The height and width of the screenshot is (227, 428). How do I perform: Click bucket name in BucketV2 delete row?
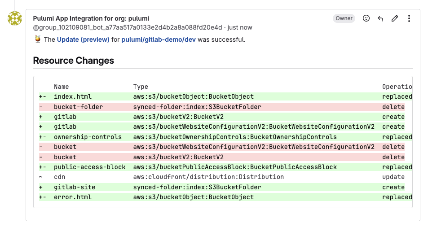click(x=65, y=157)
